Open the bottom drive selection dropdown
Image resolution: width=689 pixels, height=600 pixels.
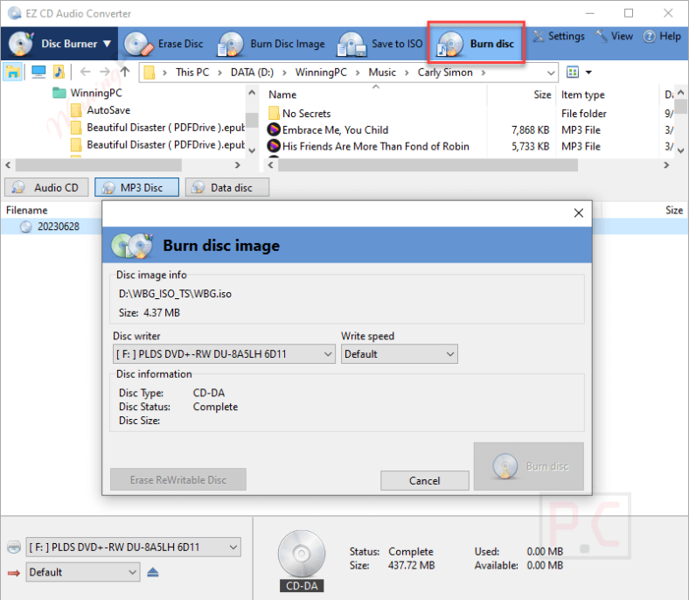(133, 547)
